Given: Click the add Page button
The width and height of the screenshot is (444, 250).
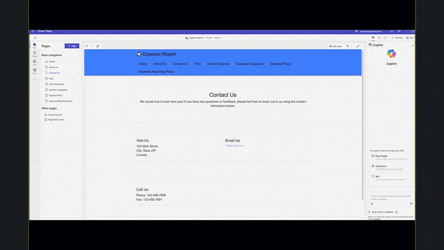Looking at the screenshot, I should [x=72, y=46].
